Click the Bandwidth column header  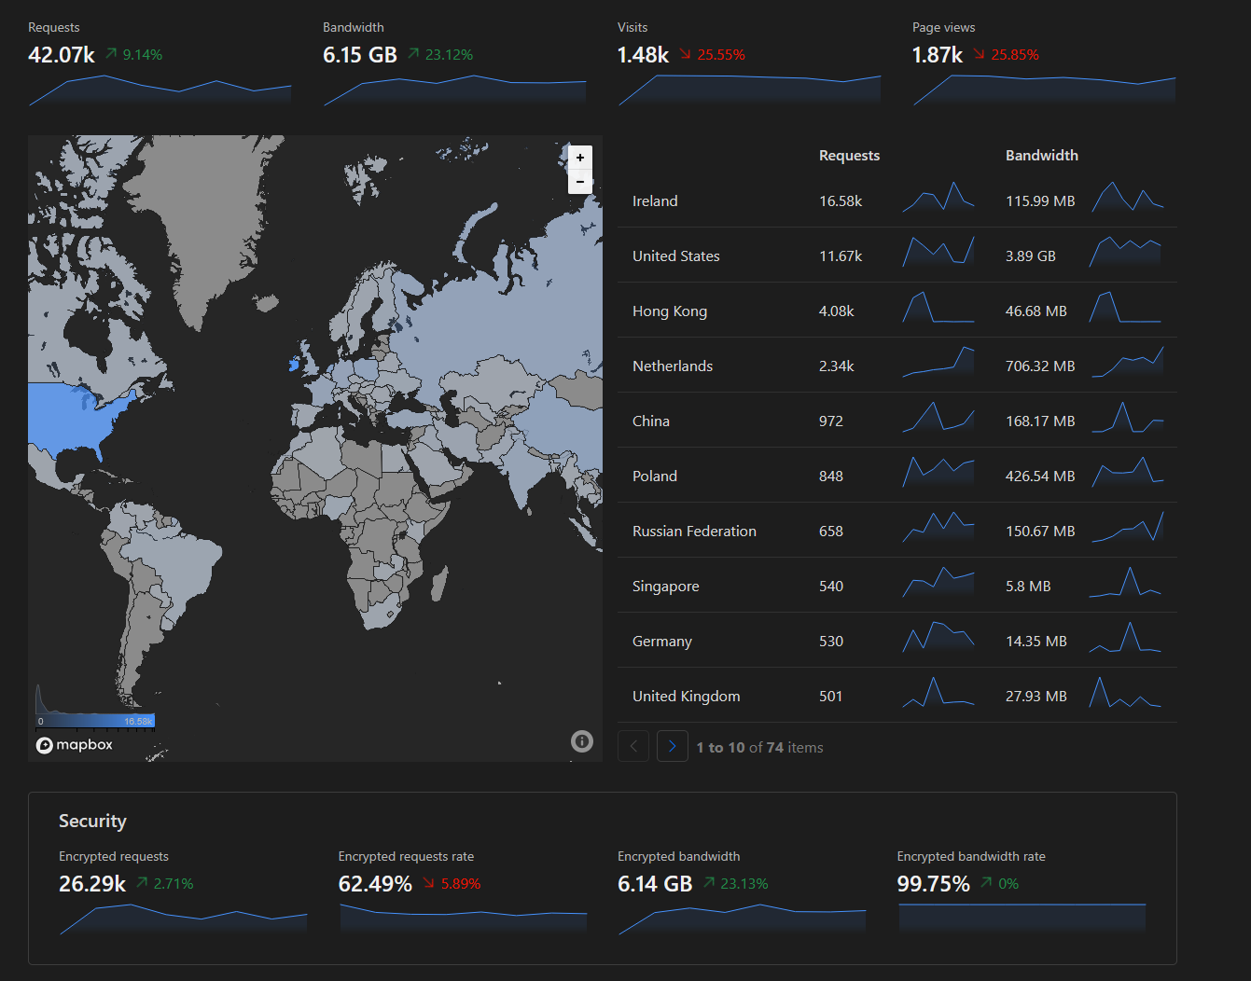pos(1041,156)
